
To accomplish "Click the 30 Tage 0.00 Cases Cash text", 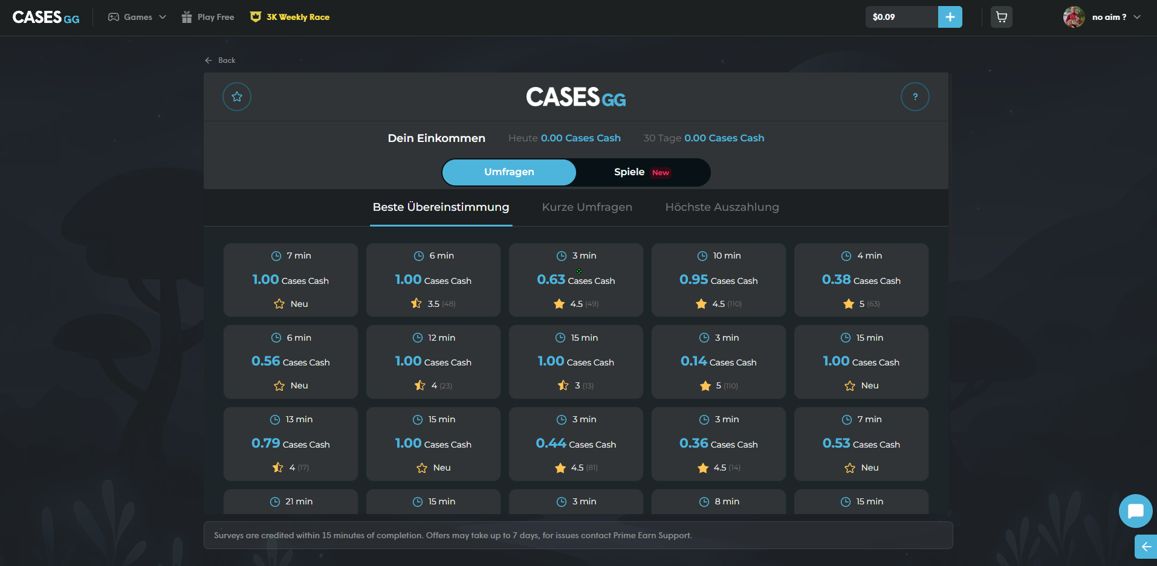I will click(704, 138).
